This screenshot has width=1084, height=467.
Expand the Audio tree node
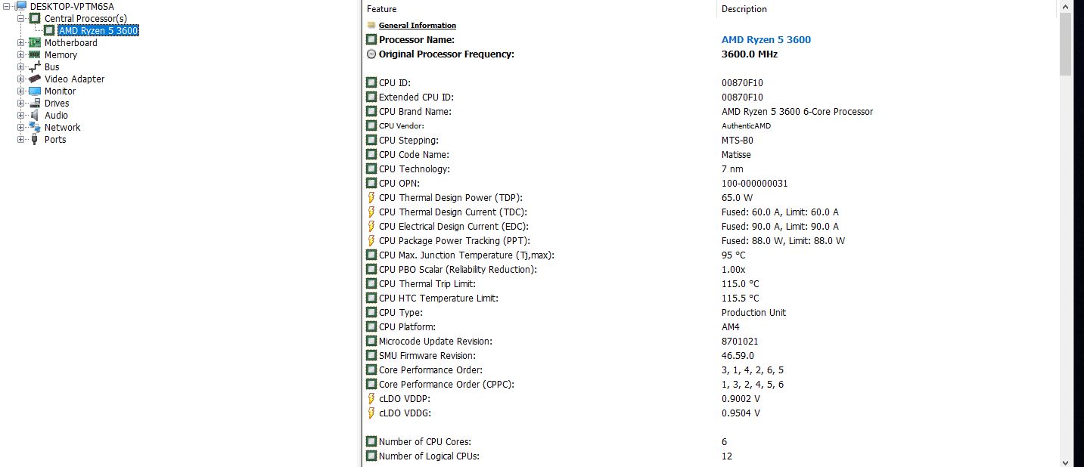coord(21,115)
